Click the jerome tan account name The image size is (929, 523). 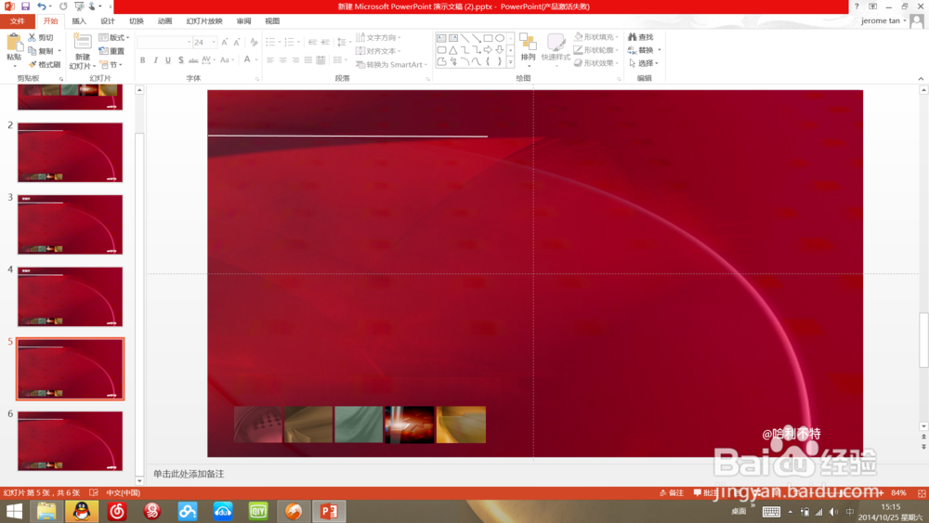pyautogui.click(x=881, y=20)
